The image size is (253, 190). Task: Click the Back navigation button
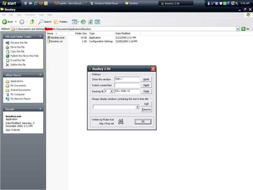8,22
